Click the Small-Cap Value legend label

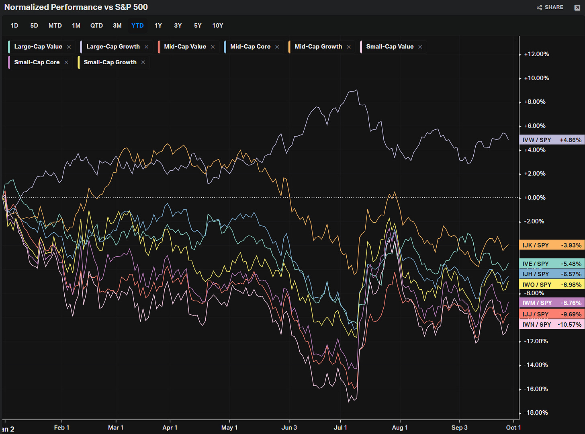click(x=390, y=47)
